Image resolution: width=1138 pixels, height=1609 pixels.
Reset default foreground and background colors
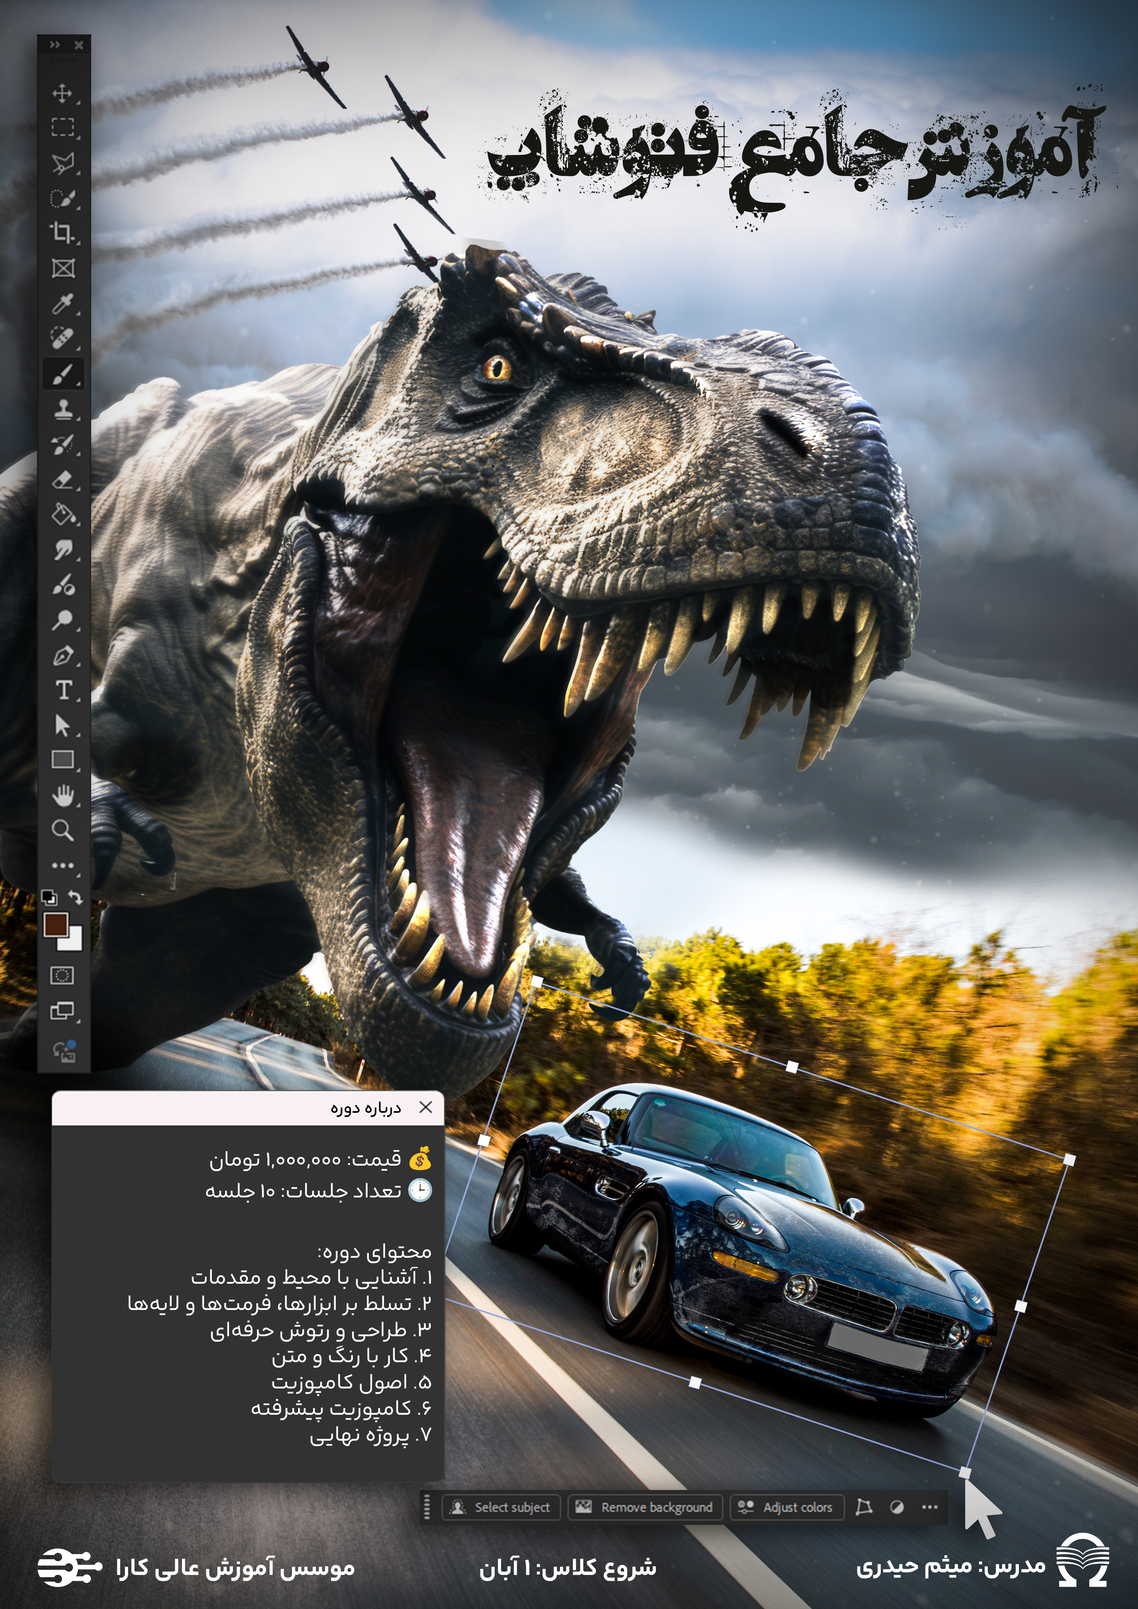pyautogui.click(x=49, y=897)
